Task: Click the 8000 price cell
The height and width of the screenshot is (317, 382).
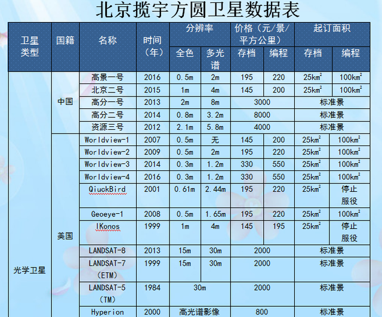Action: coord(262,114)
